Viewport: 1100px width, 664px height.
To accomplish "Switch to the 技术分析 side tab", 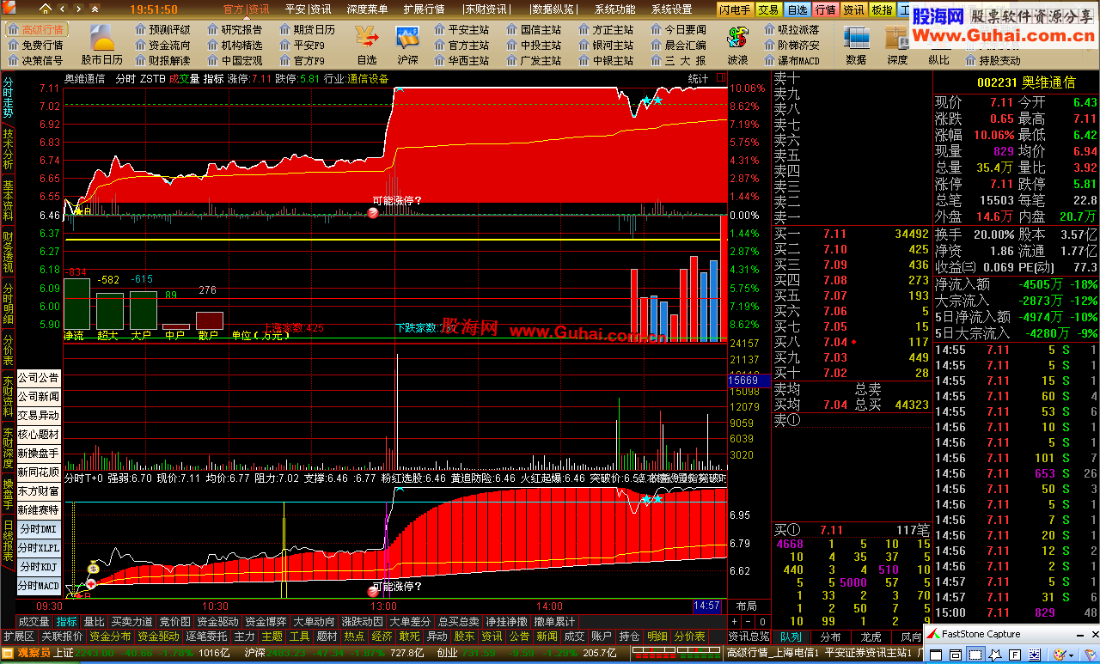I will [8, 148].
